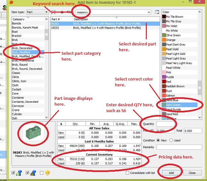Screen dimensions: 207x181
Task: Select the Salmon color
Action: [x=180, y=96]
